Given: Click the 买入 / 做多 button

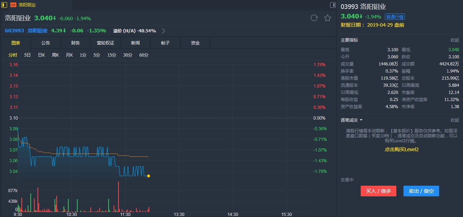Looking at the screenshot, I should pos(378,191).
